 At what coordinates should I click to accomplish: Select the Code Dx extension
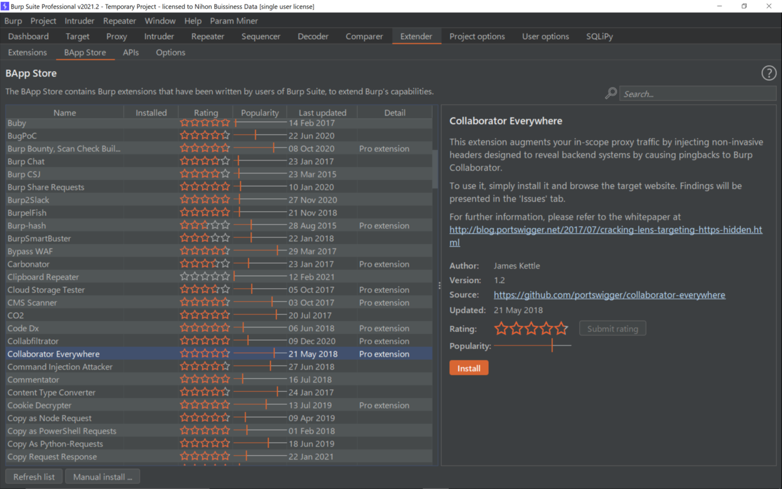tap(219, 328)
